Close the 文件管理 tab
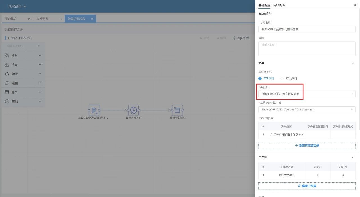The image size is (360, 197). pos(60,19)
